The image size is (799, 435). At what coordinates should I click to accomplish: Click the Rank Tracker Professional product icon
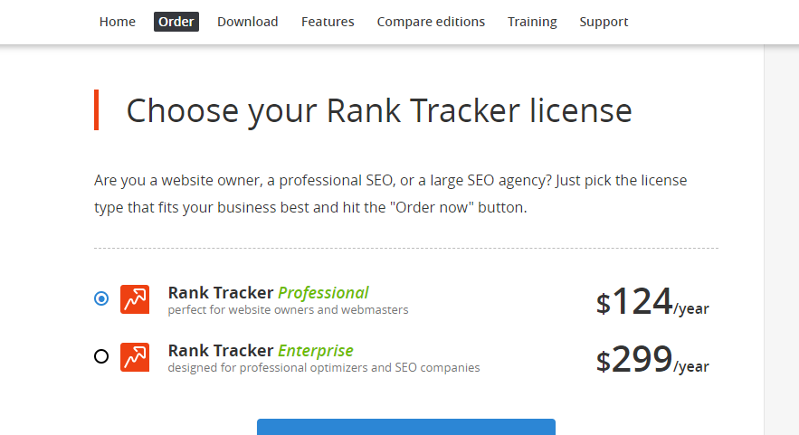[x=135, y=299]
